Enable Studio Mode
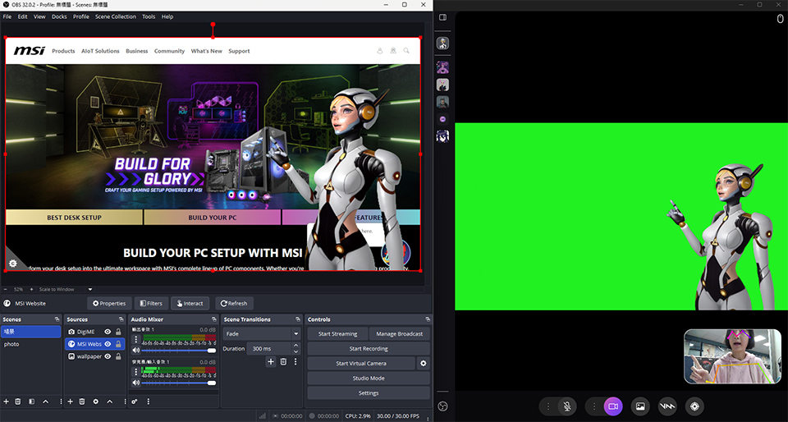The height and width of the screenshot is (422, 788). click(369, 378)
